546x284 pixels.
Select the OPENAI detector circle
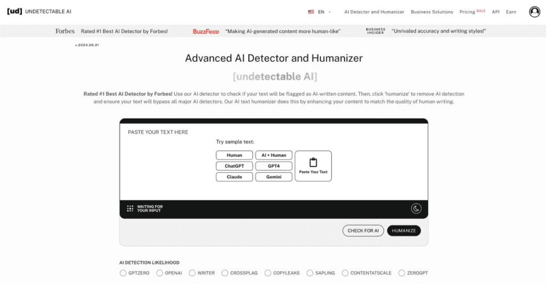[x=159, y=273]
